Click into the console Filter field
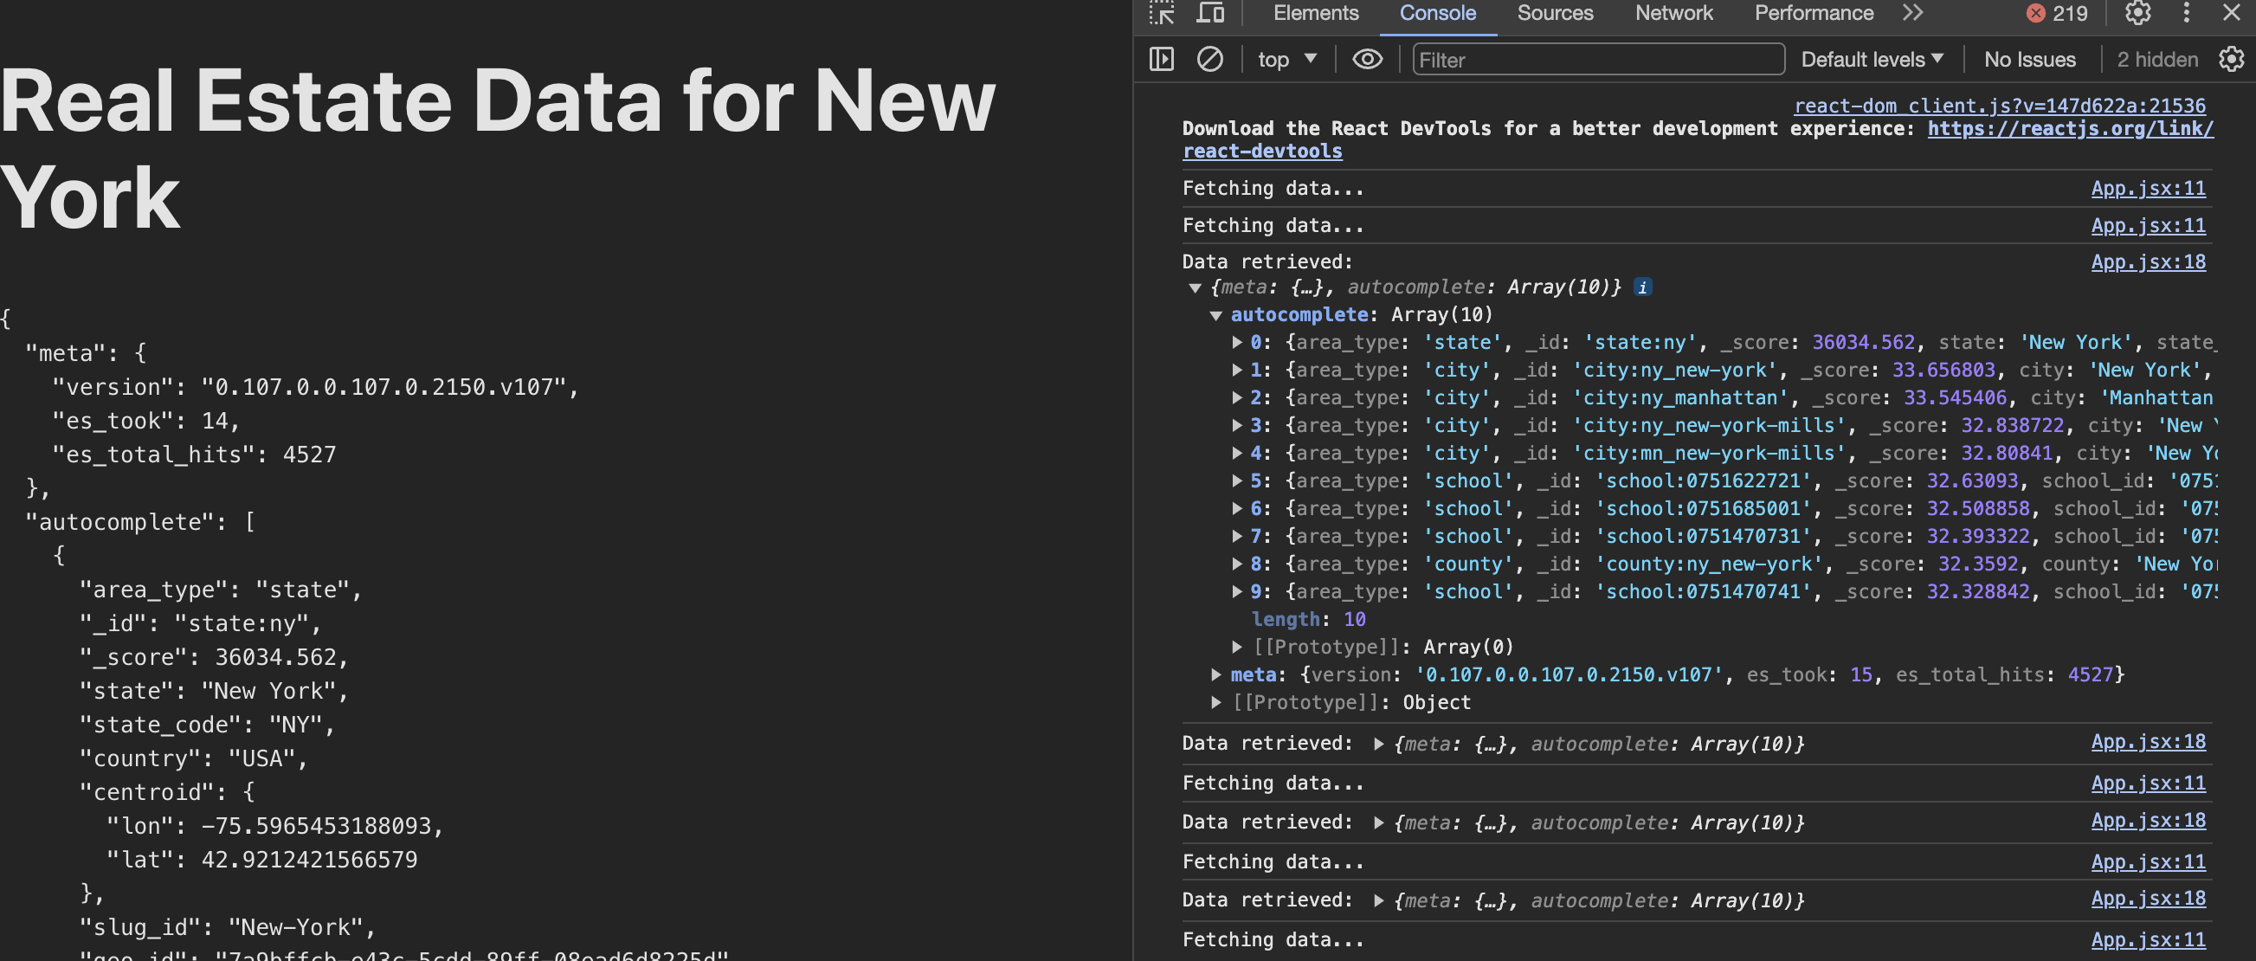2256x961 pixels. point(1598,60)
